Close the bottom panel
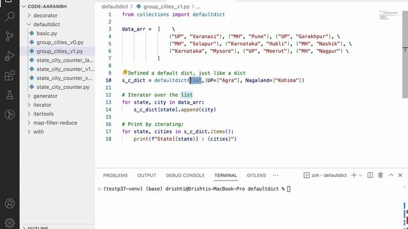This screenshot has width=408, height=229. (400, 176)
